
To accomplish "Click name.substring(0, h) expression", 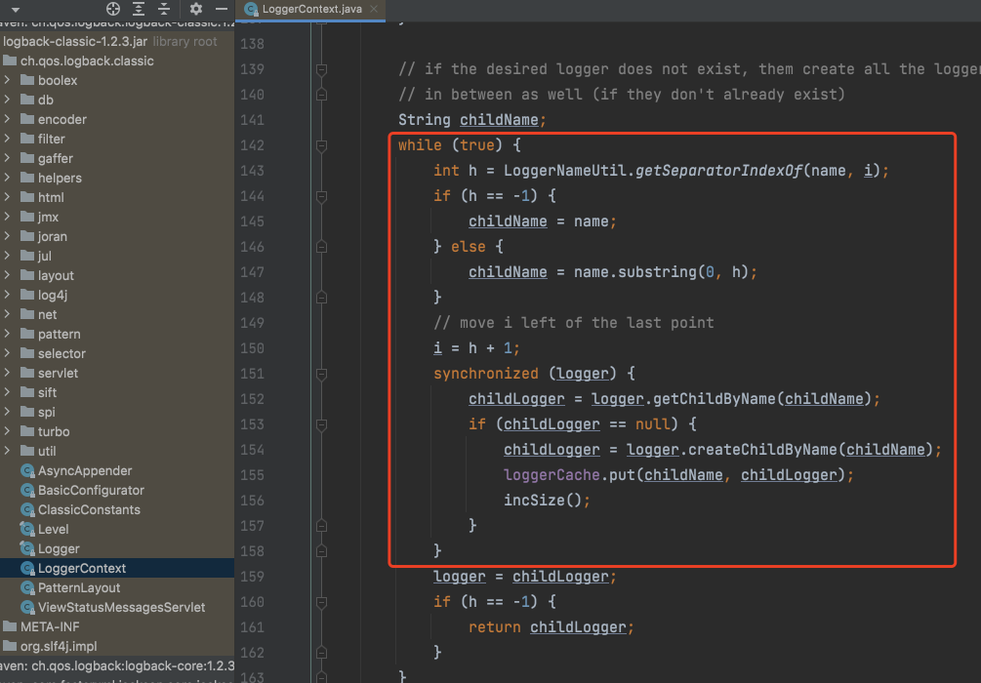I will pyautogui.click(x=661, y=272).
